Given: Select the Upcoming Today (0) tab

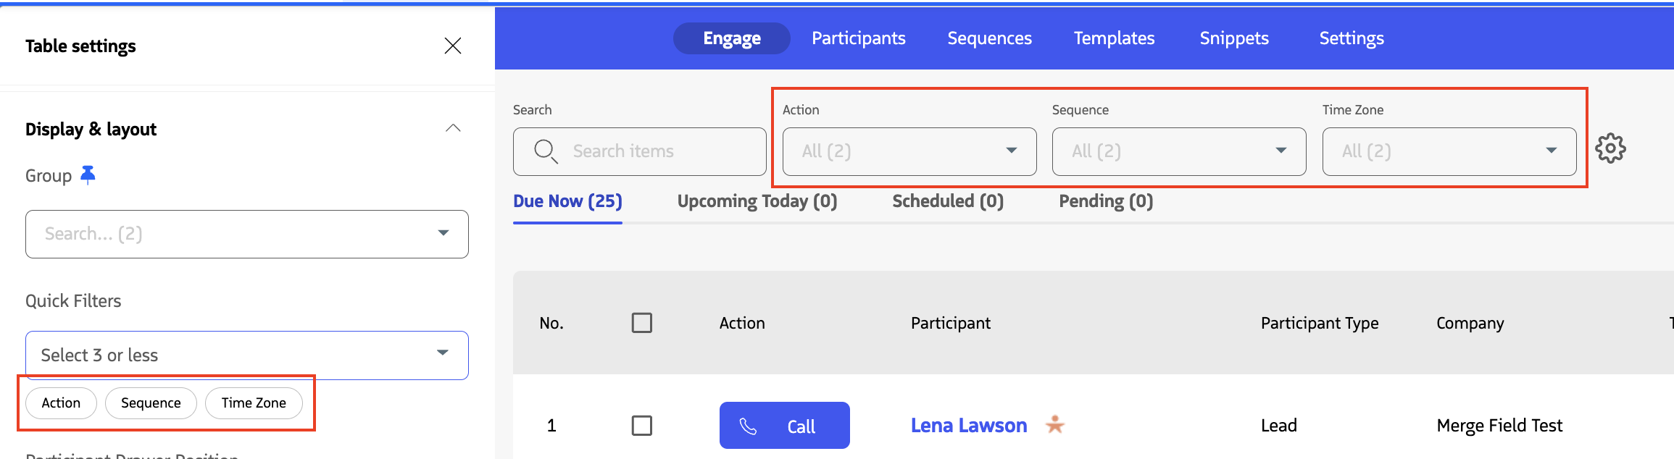Looking at the screenshot, I should click(757, 201).
